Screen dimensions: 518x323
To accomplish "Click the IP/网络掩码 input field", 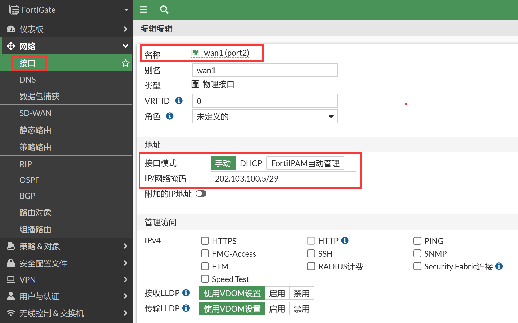I will (283, 179).
